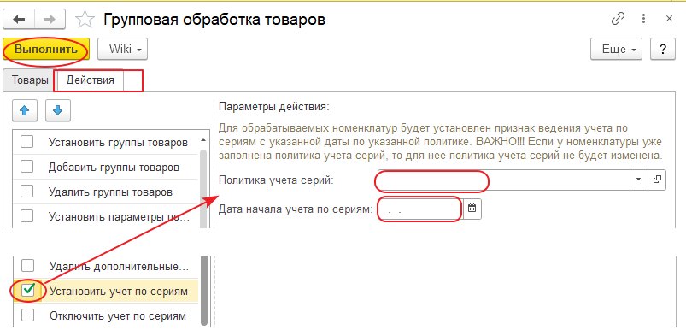Image resolution: width=686 pixels, height=336 pixels.
Task: Close the Групповая обработка товаров form
Action: click(669, 19)
